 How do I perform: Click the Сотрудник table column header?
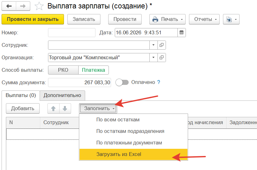pyautogui.click(x=60, y=123)
